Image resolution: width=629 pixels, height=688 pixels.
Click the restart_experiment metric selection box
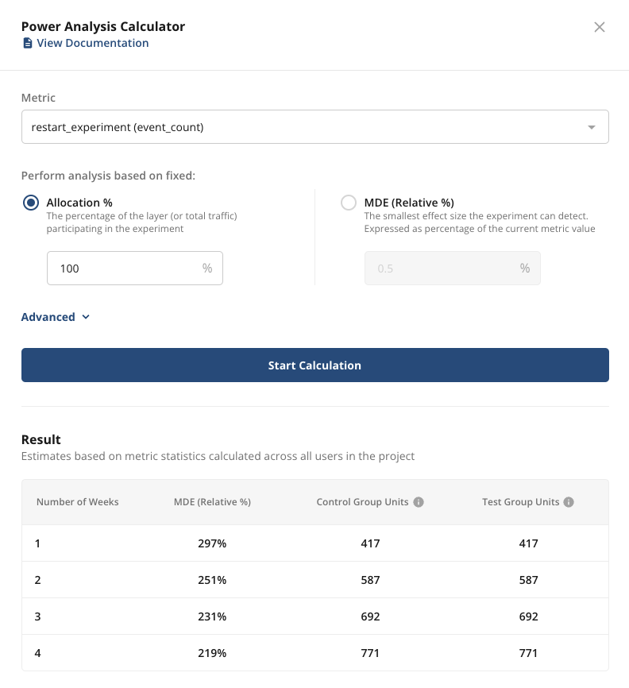pyautogui.click(x=302, y=127)
